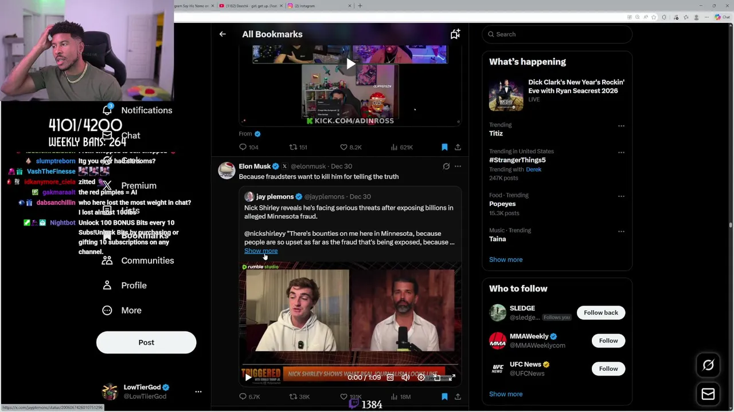Repost the post with 151 reposts

[x=298, y=147]
